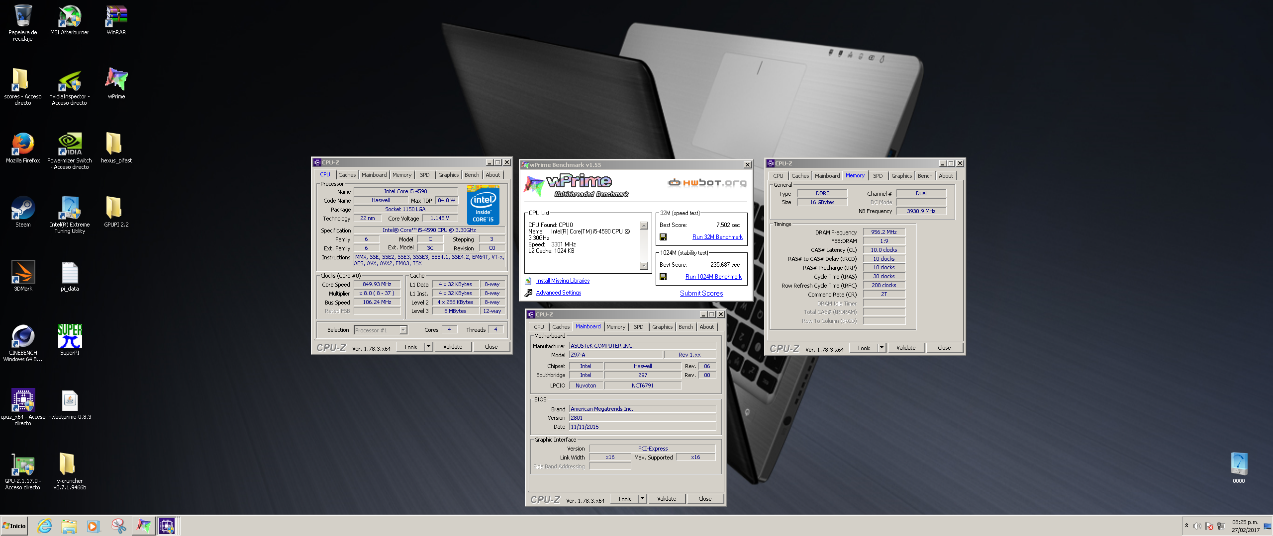The height and width of the screenshot is (536, 1273).
Task: Expand Tools dropdown arrow in Mainboard CPU-Z window
Action: (x=643, y=499)
